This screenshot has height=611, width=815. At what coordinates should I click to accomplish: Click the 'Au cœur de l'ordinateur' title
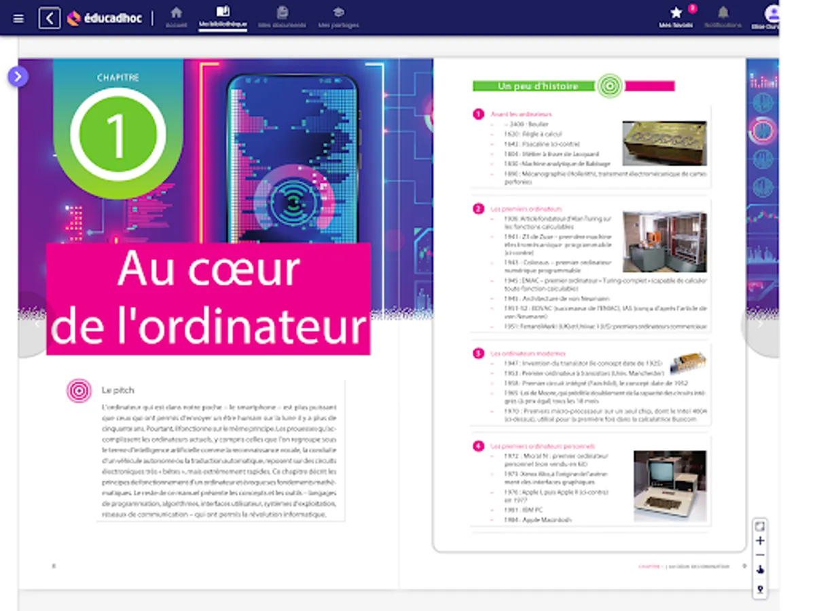click(x=209, y=299)
